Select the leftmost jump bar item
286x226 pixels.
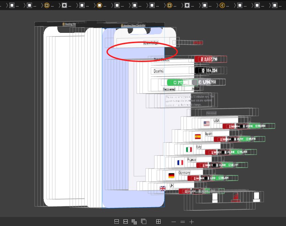point(12,5)
